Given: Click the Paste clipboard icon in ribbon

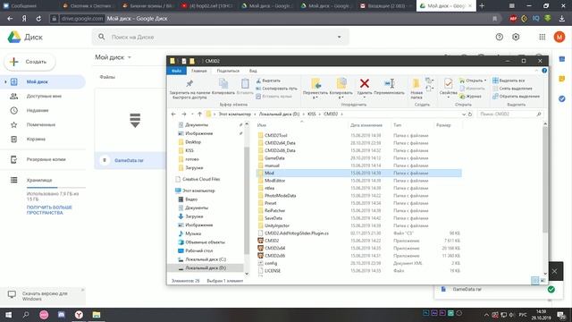Looking at the screenshot, I should 245,83.
